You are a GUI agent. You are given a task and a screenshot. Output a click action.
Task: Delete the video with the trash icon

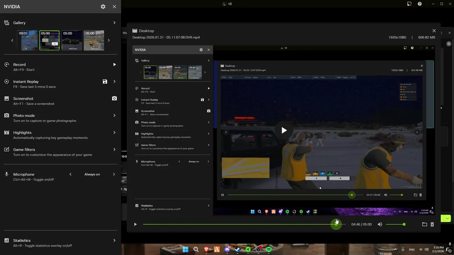[x=432, y=224]
